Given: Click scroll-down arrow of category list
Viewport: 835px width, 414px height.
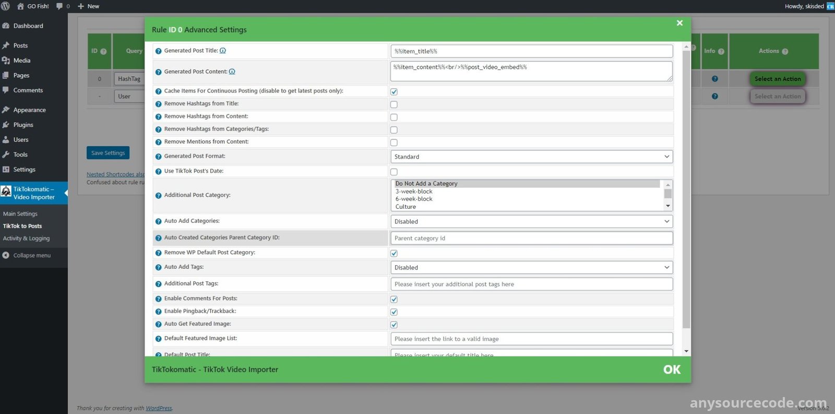Looking at the screenshot, I should pos(667,207).
